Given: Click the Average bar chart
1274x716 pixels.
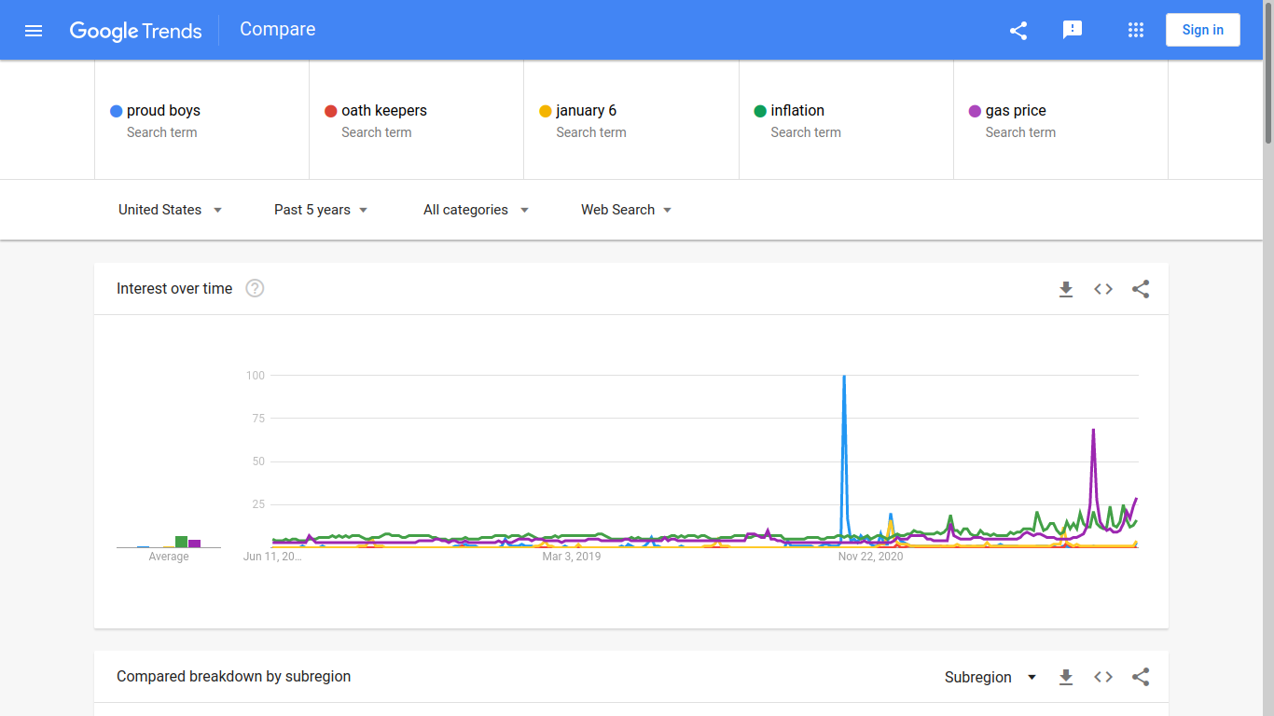Looking at the screenshot, I should tap(169, 542).
